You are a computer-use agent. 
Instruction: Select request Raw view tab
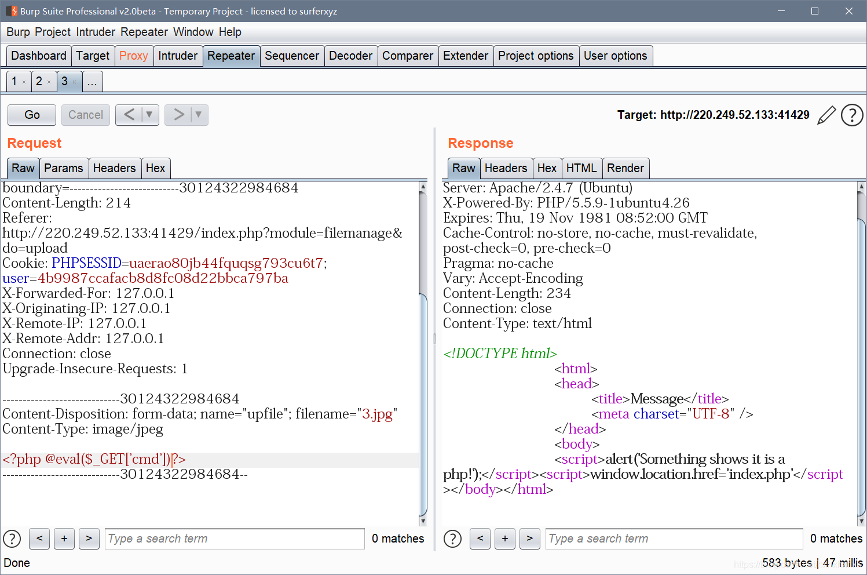pyautogui.click(x=23, y=168)
